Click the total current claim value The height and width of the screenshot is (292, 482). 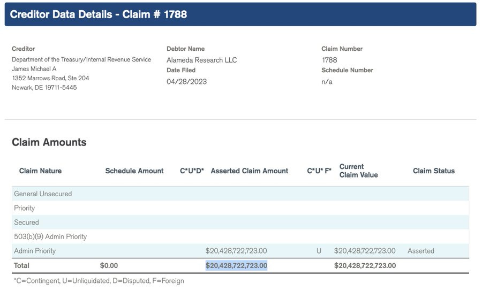coord(365,266)
